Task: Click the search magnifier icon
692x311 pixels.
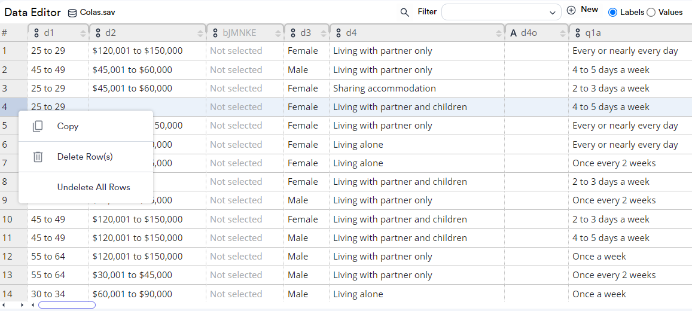Action: 405,13
